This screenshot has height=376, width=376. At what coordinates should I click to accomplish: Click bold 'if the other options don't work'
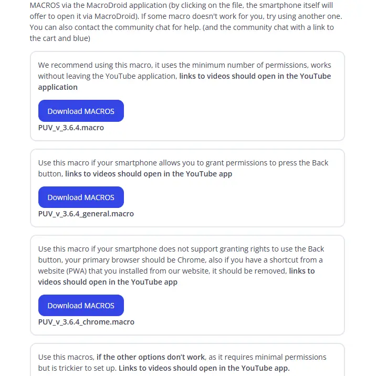[x=151, y=357]
